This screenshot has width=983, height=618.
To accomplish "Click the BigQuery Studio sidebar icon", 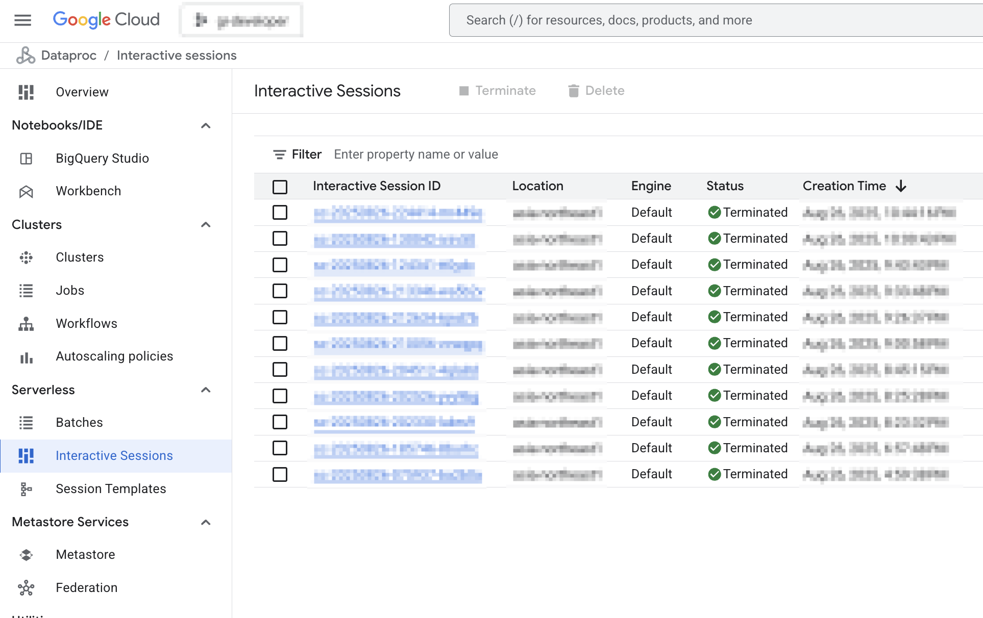I will click(x=26, y=159).
